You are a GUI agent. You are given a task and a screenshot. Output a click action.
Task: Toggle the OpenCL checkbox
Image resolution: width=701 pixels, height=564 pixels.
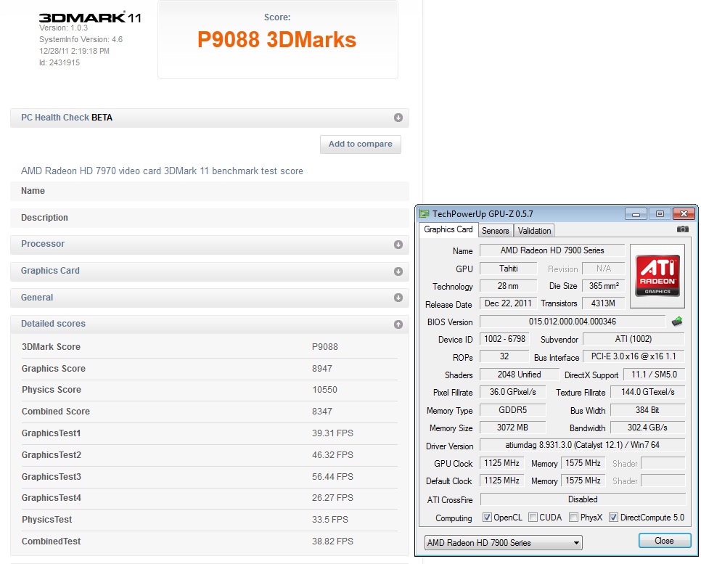487,517
